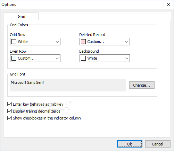This screenshot has width=174, height=151.
Task: Confirm settings with the Ok button
Action: click(x=130, y=144)
